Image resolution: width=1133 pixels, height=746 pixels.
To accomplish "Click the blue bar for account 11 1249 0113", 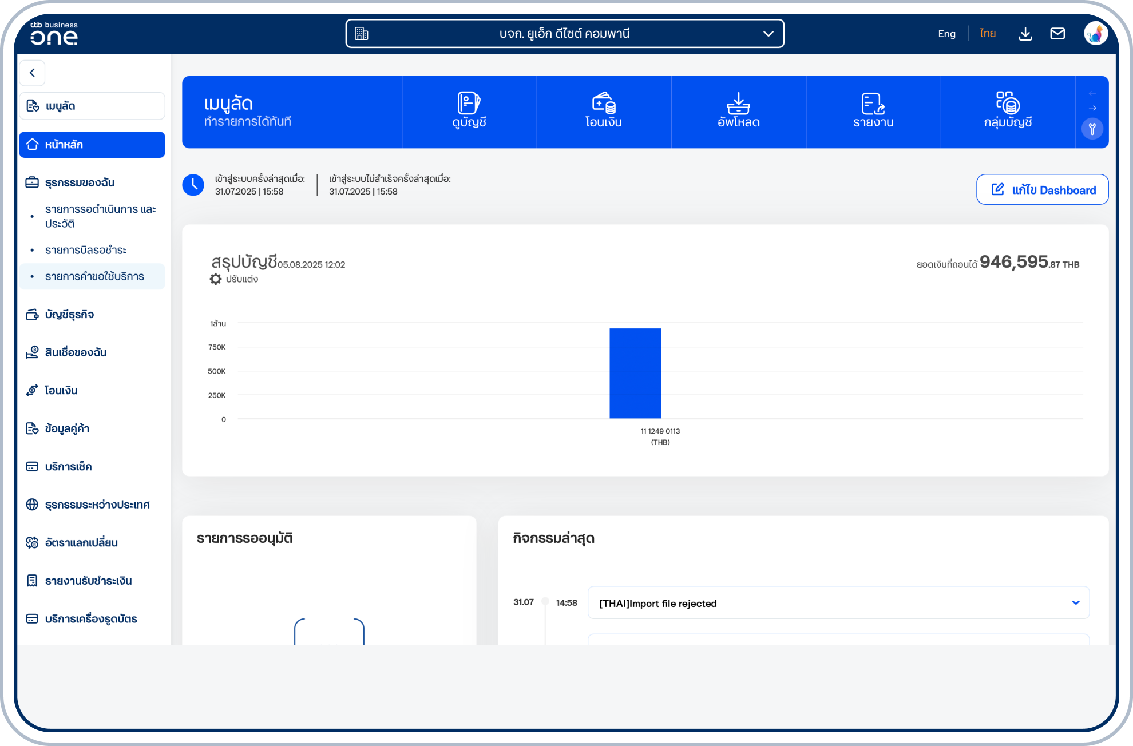I will 635,373.
